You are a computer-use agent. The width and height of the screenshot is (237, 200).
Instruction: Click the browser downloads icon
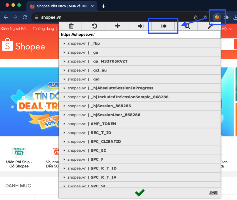click(x=235, y=17)
